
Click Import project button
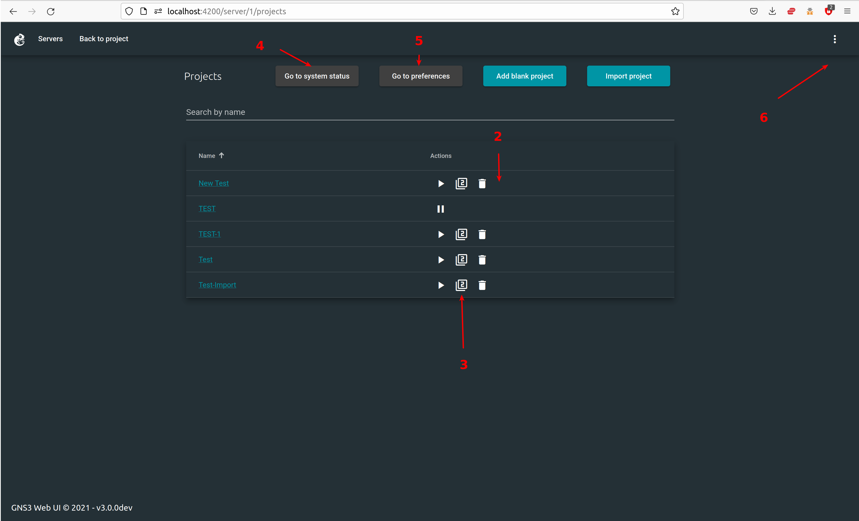click(628, 76)
